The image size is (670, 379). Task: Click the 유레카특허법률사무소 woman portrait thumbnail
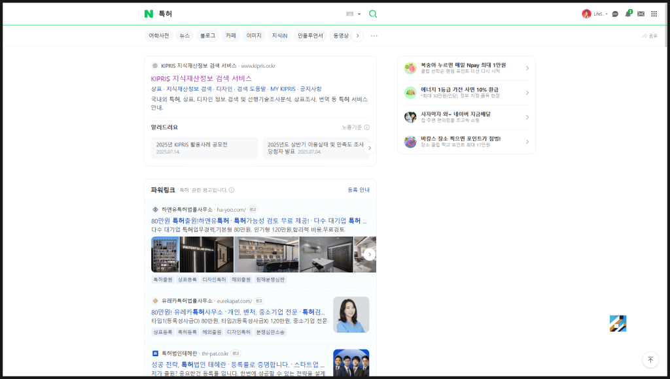pyautogui.click(x=351, y=315)
